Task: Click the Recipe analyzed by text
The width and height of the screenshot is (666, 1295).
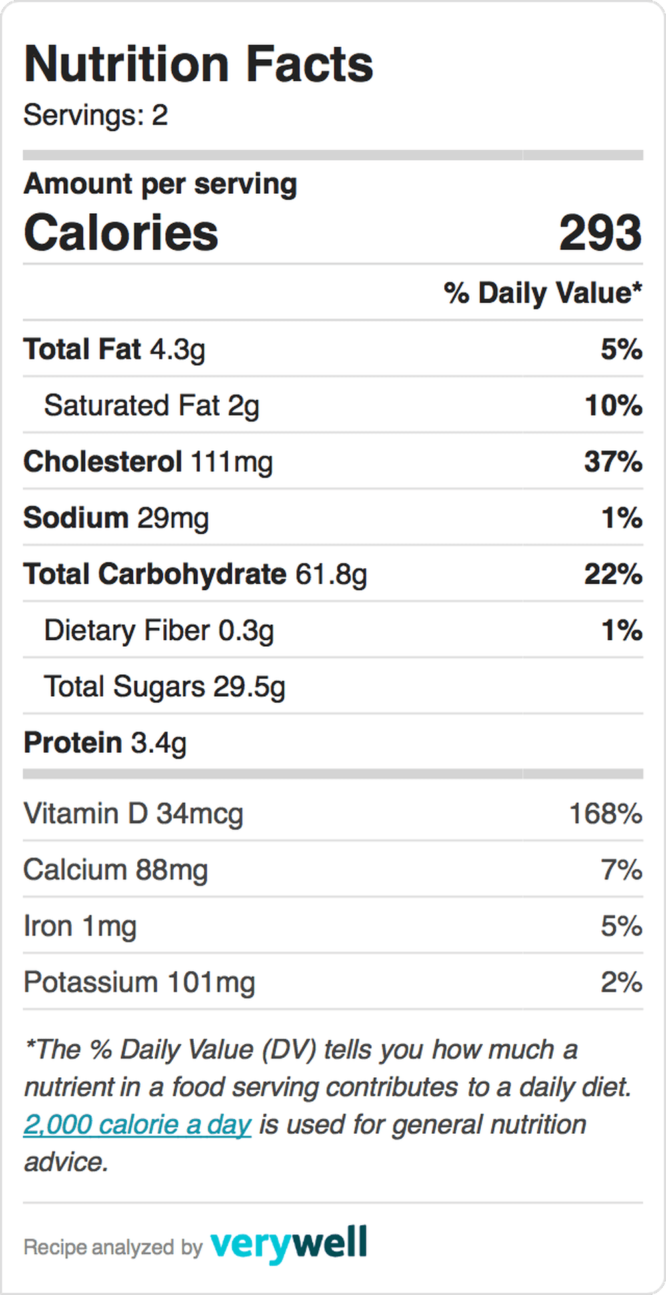Action: click(113, 1247)
